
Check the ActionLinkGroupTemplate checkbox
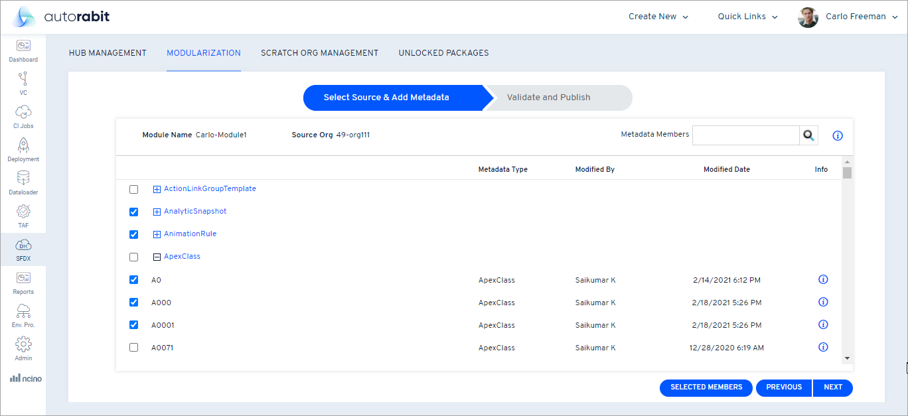point(133,189)
